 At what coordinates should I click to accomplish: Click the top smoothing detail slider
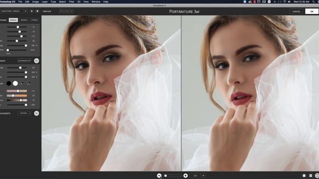click(x=17, y=27)
